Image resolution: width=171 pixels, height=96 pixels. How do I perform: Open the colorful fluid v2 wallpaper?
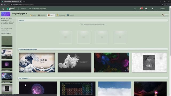pos(112,63)
